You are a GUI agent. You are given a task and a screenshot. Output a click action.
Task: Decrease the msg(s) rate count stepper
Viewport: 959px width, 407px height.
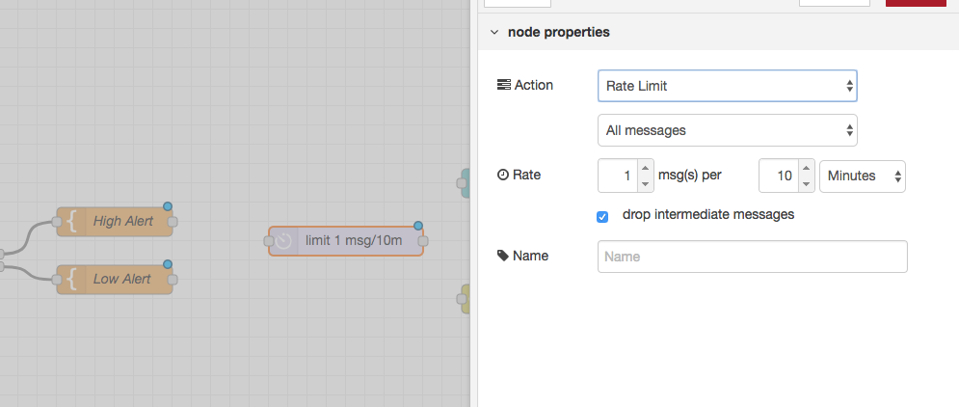(x=645, y=183)
